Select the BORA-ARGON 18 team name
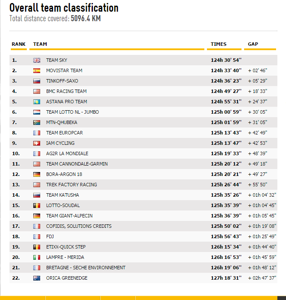Image resolution: width=286 pixels, height=300 pixels. tap(64, 174)
